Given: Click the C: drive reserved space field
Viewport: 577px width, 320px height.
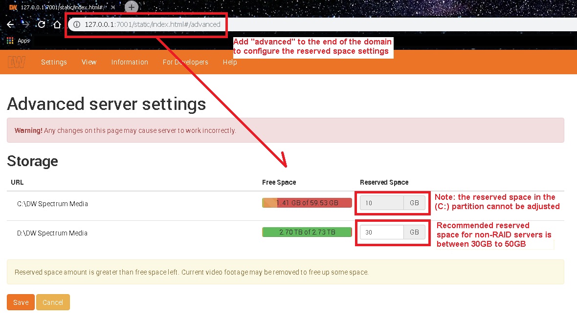Looking at the screenshot, I should [382, 203].
